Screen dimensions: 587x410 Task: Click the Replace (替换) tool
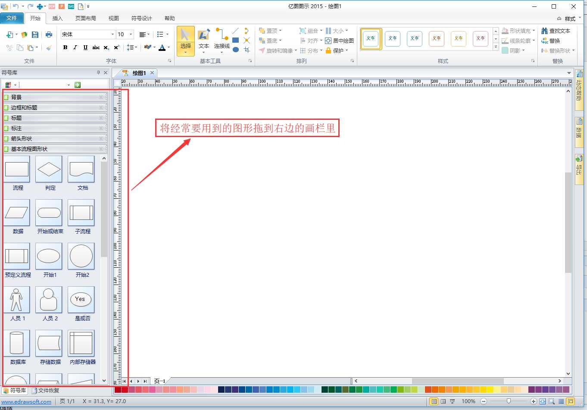coord(551,41)
